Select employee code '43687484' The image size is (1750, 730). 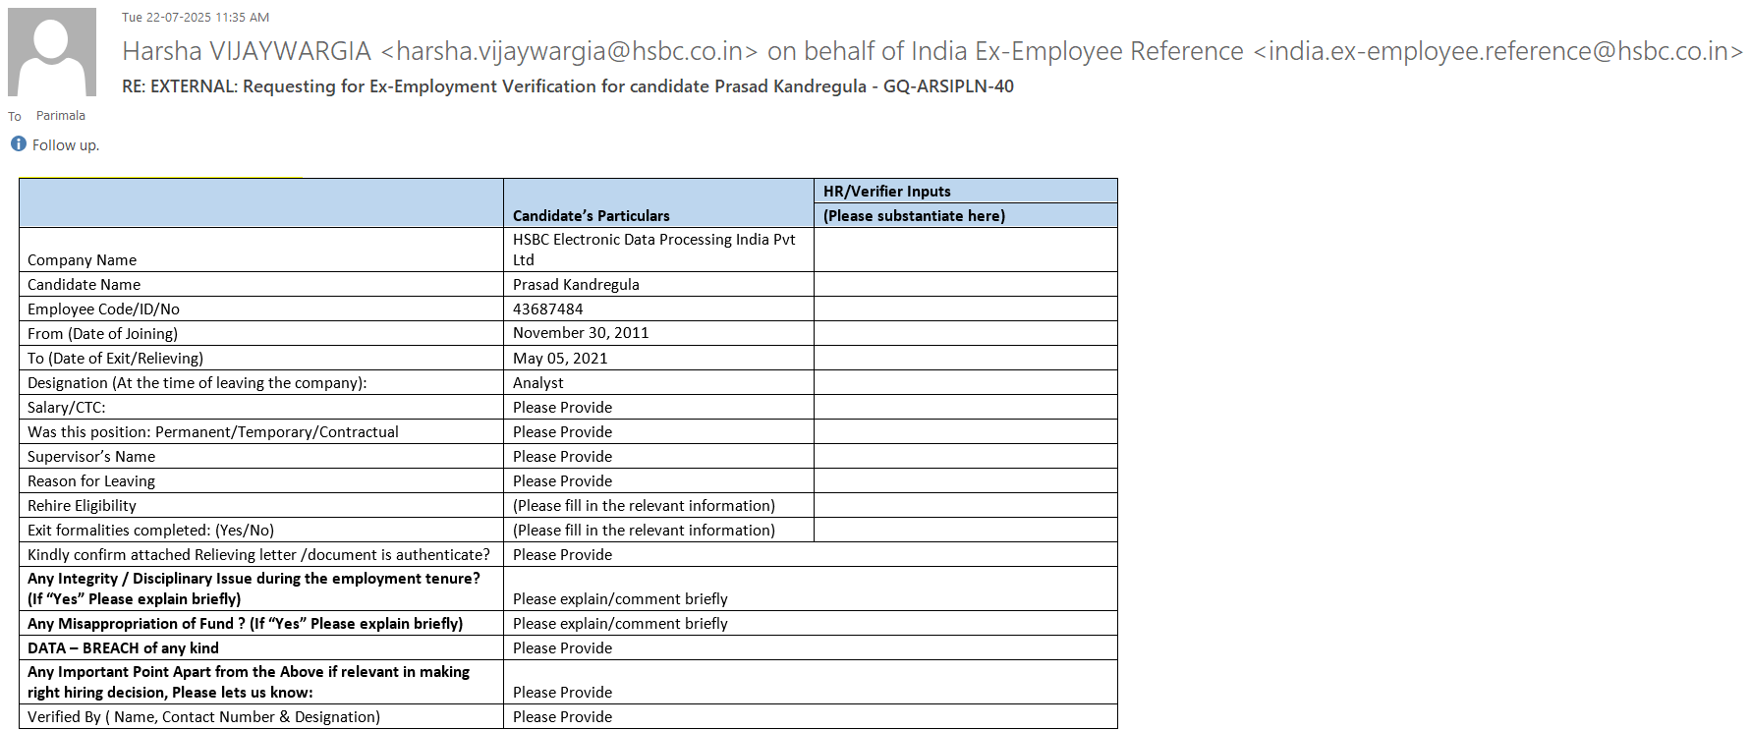(x=548, y=309)
